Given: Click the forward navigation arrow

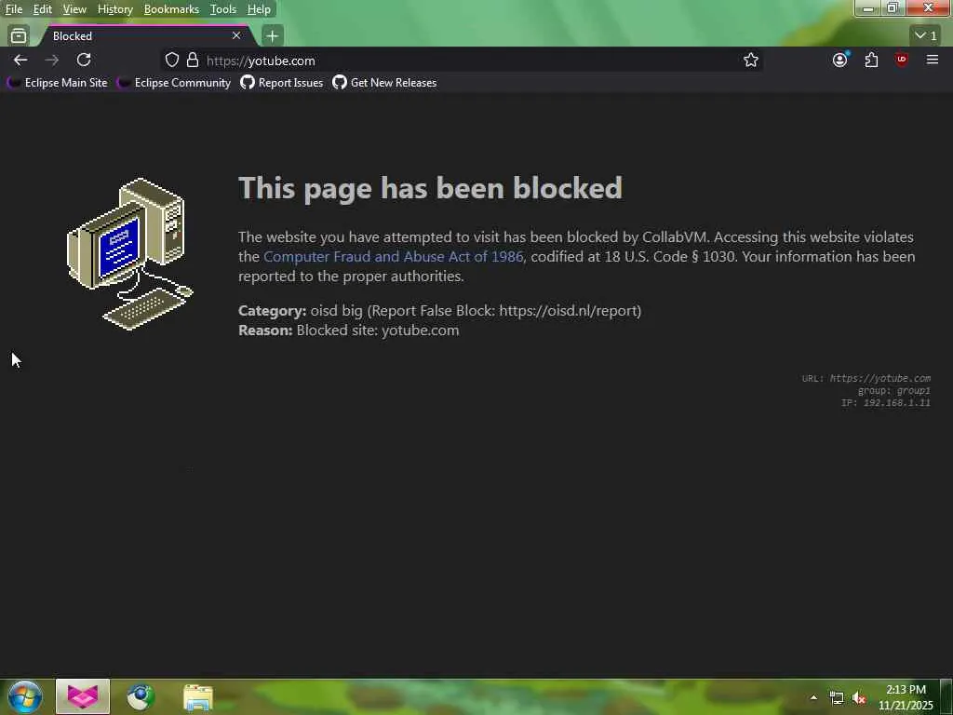Looking at the screenshot, I should 52,61.
